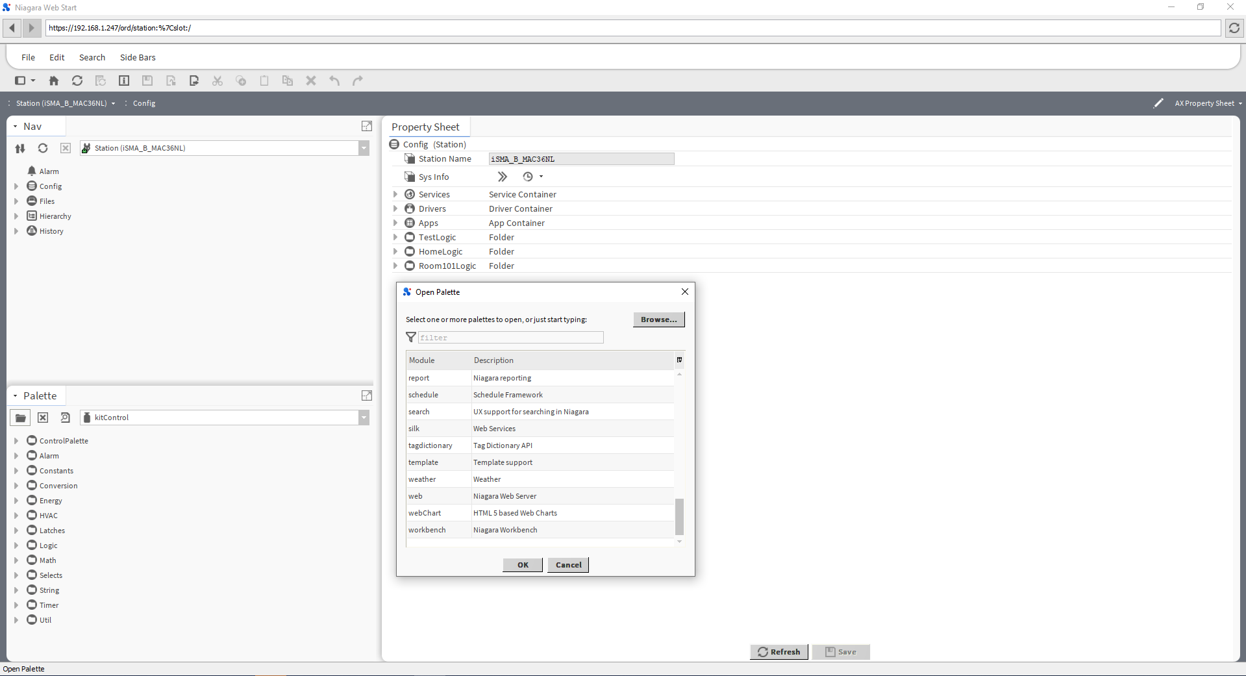Use the Paste toolbar icon
This screenshot has width=1246, height=676.
264,81
